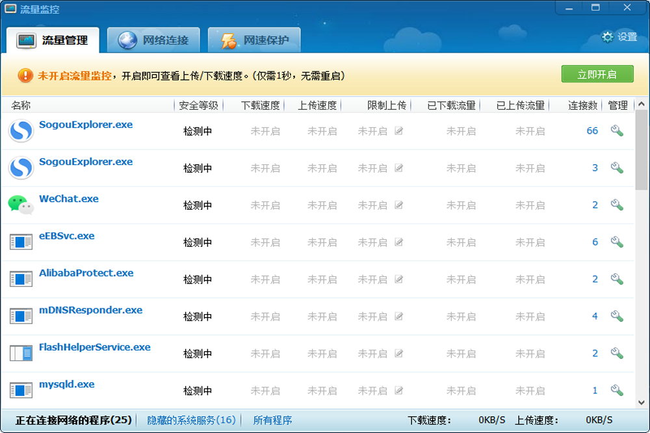Click 立即开启 green button
Screen dimensions: 650x433
(x=597, y=74)
